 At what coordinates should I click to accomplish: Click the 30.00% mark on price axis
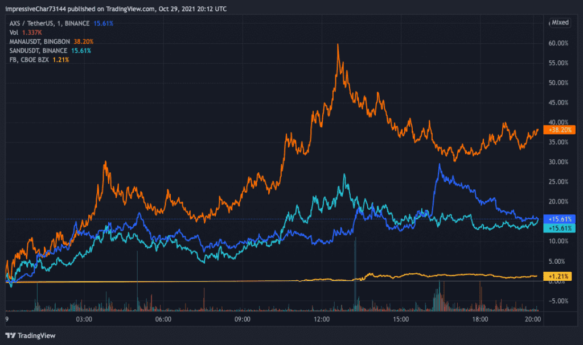(x=559, y=162)
